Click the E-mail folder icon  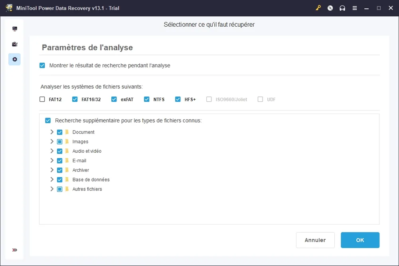67,160
